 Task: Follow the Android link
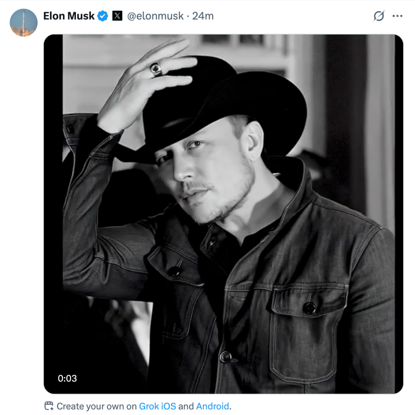212,406
